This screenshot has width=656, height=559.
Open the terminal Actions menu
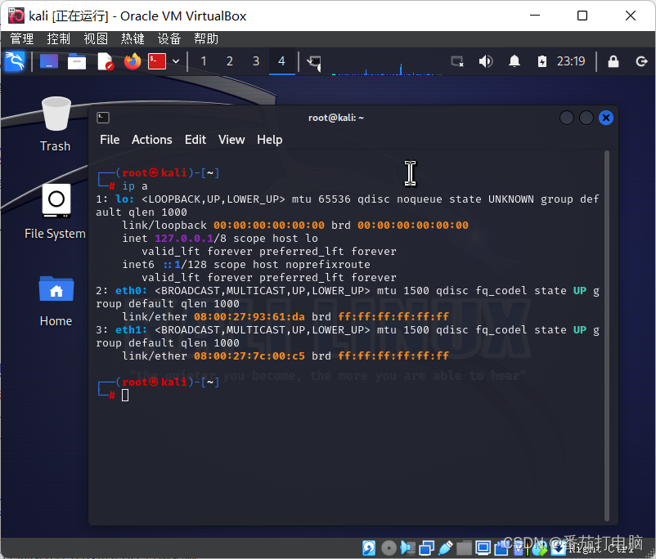click(x=152, y=140)
